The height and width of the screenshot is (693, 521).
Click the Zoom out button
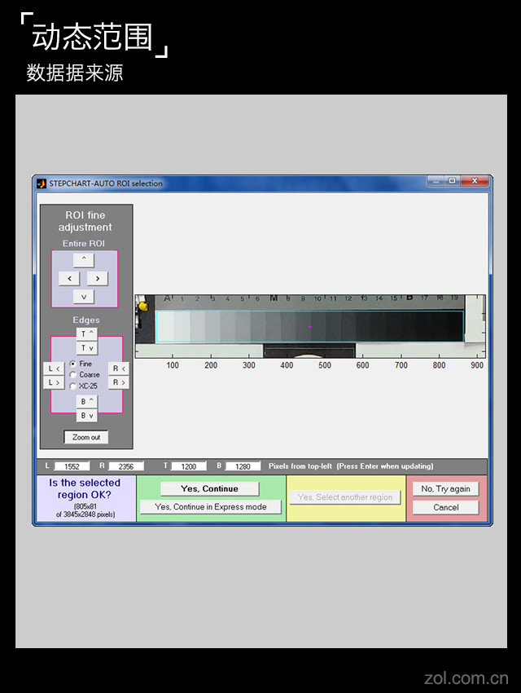pyautogui.click(x=86, y=437)
